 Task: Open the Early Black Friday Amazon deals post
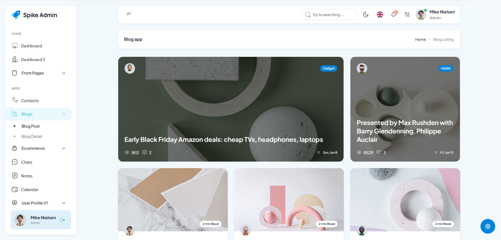coord(224,139)
